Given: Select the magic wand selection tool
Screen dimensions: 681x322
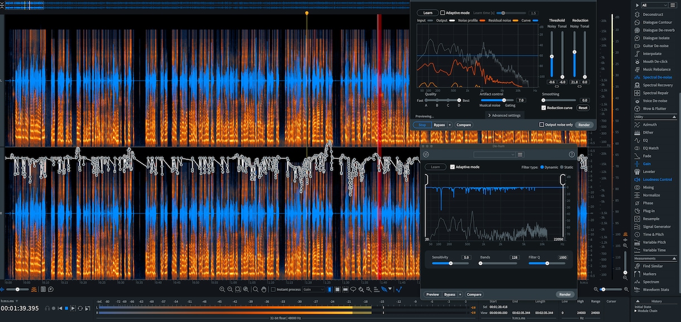Looking at the screenshot, I should tap(369, 290).
